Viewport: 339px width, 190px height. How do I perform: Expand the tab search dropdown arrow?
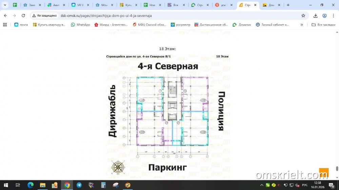pos(5,5)
